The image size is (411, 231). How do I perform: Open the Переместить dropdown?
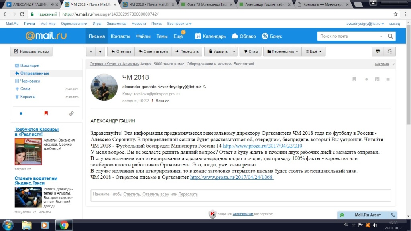tap(283, 51)
